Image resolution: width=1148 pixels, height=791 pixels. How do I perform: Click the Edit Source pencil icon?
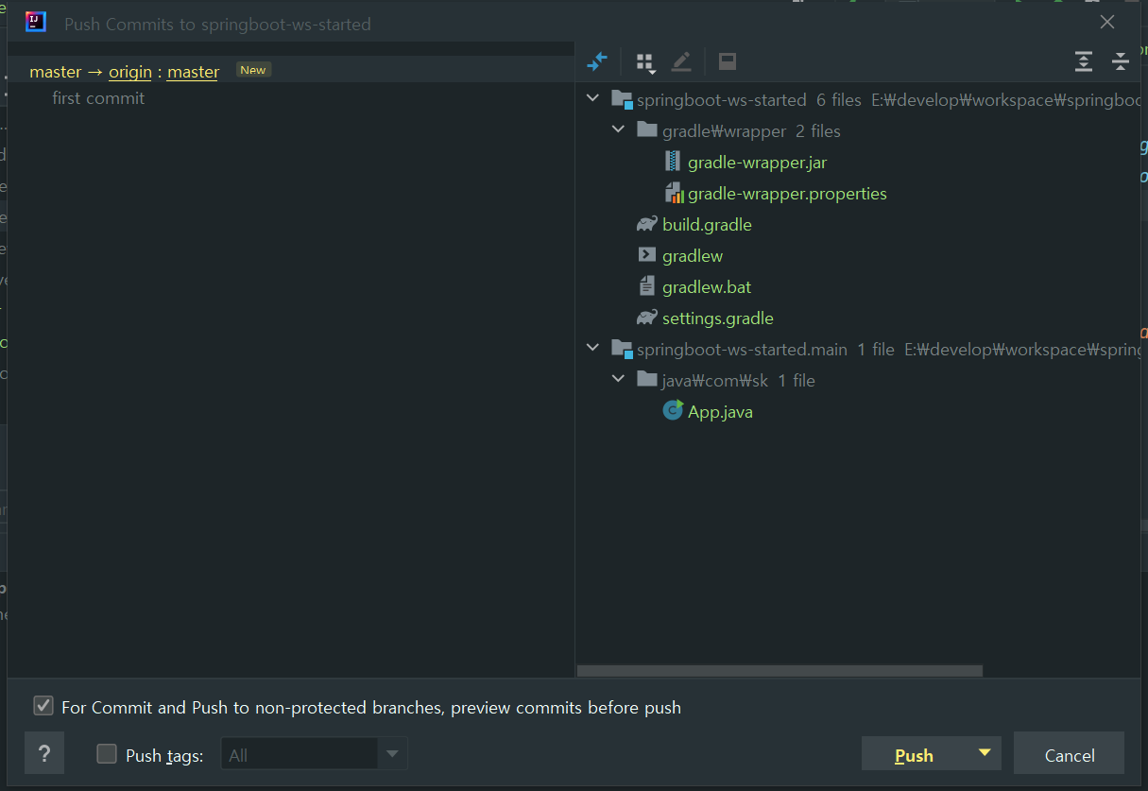[x=681, y=62]
